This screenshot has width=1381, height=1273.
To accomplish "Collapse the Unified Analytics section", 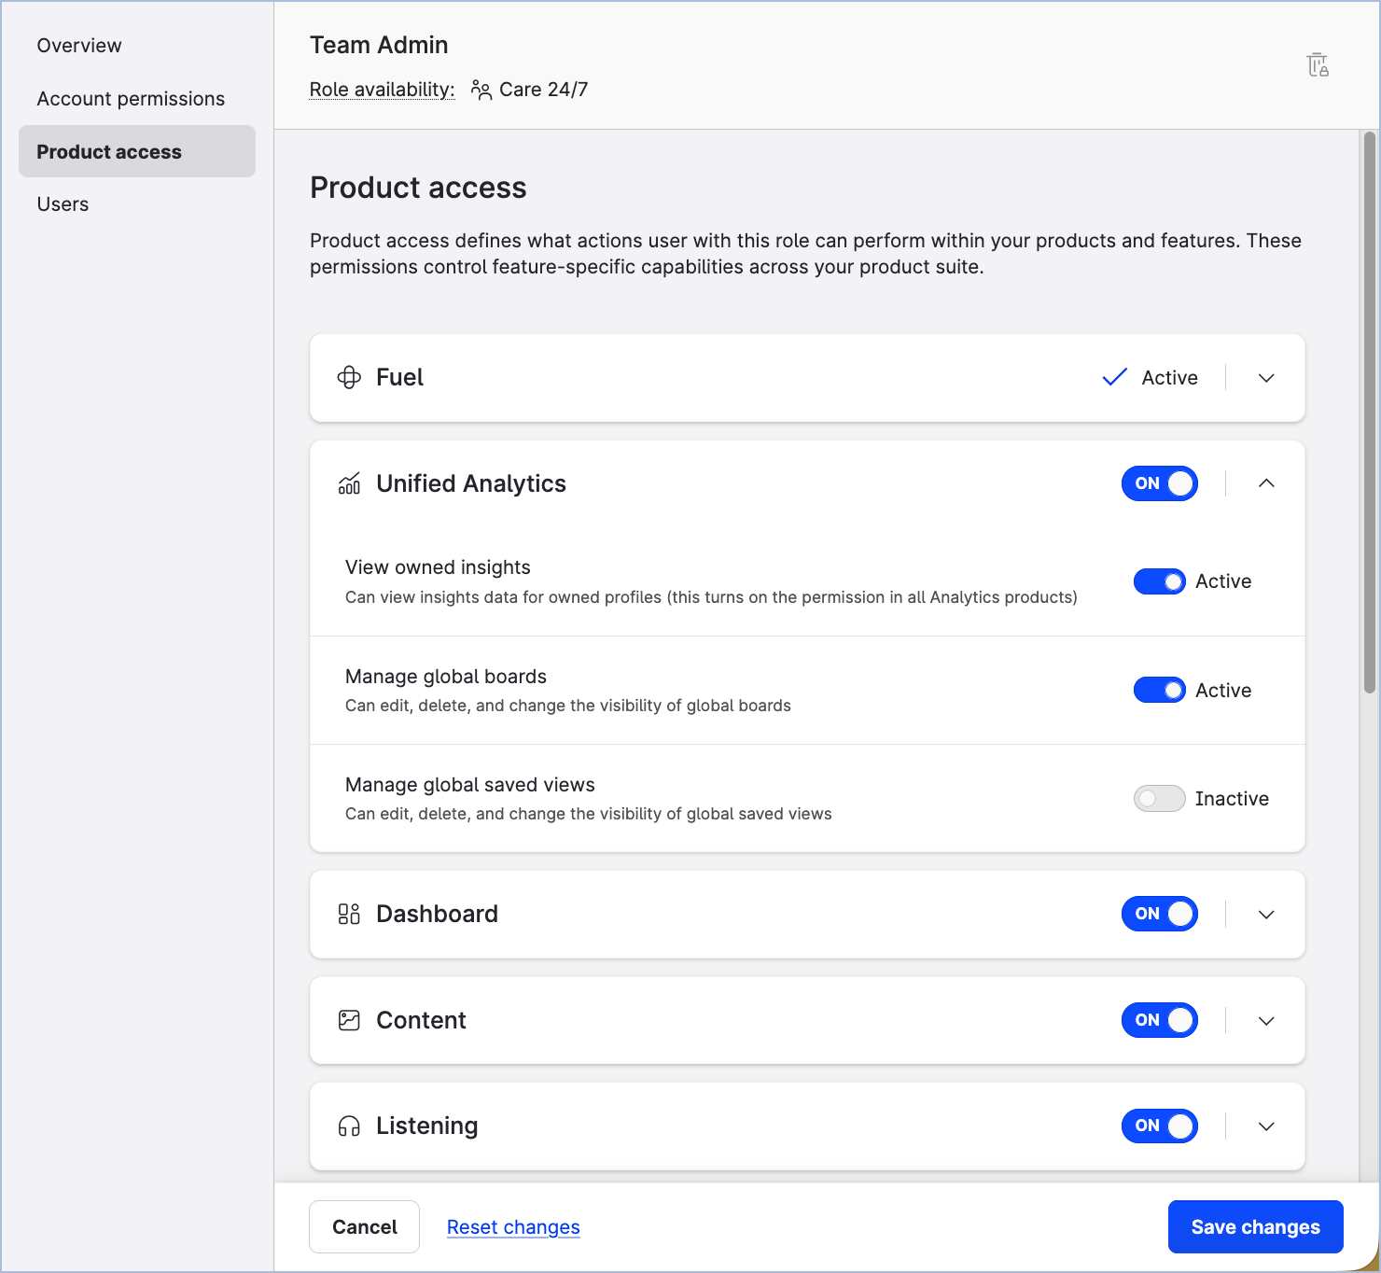I will [x=1266, y=483].
